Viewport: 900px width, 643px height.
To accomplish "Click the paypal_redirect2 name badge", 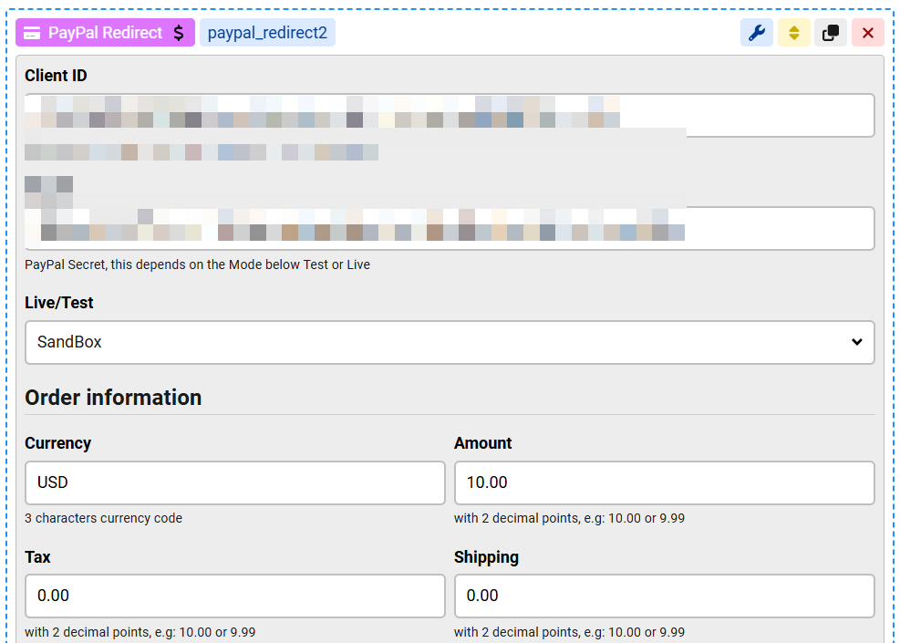I will point(267,32).
